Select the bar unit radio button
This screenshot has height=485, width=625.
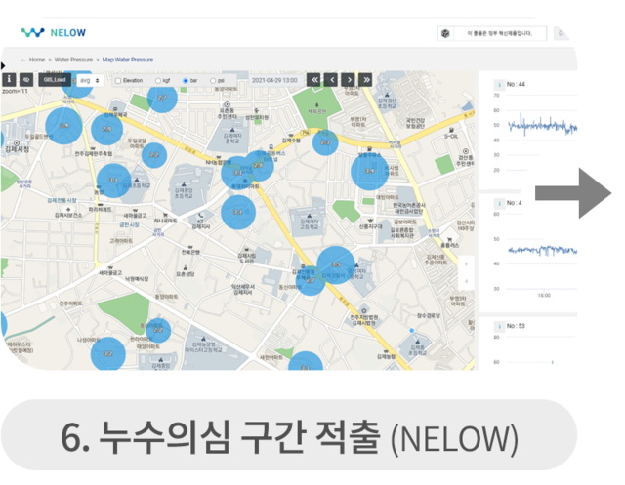[186, 81]
